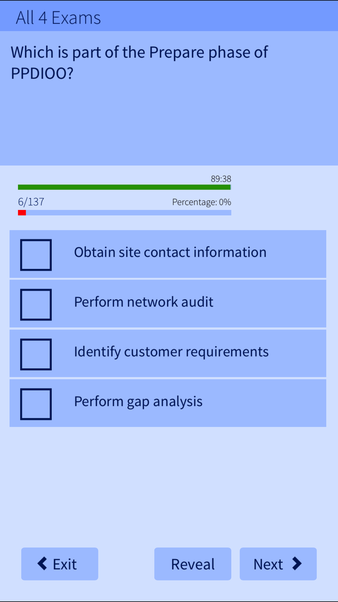
Task: Select 'Identify customer requirements' checkbox
Action: click(x=36, y=354)
